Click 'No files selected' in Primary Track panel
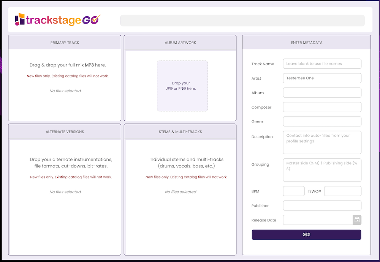This screenshot has height=262, width=380. pyautogui.click(x=65, y=91)
